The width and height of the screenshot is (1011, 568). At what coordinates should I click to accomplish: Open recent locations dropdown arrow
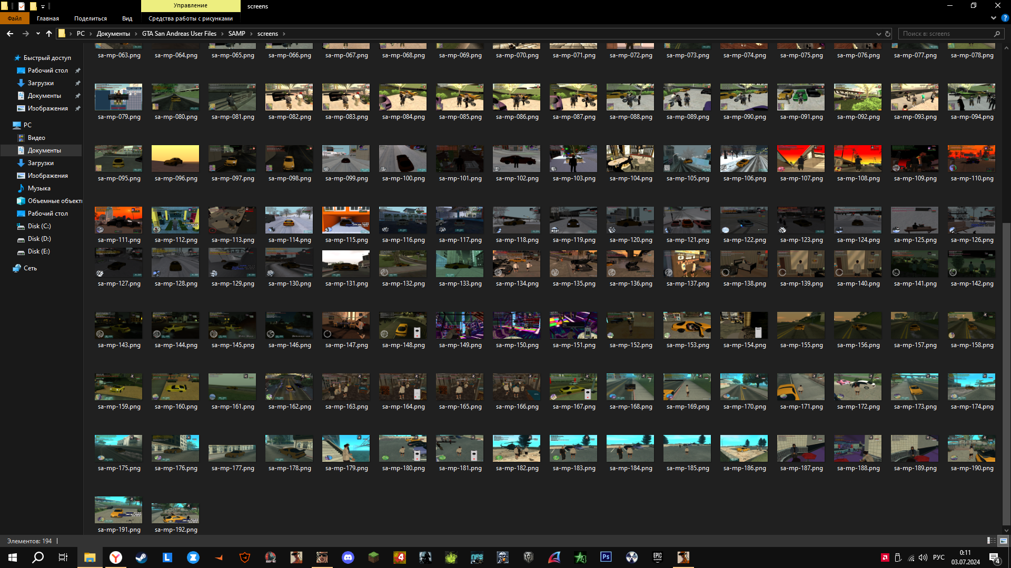(x=38, y=34)
